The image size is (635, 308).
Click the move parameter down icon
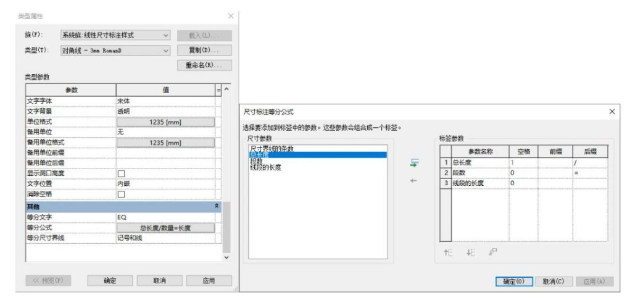[470, 252]
